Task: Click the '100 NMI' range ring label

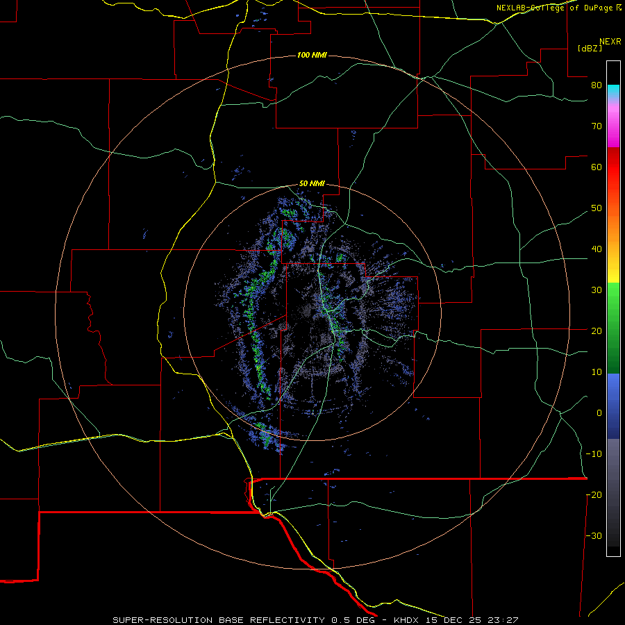Action: click(x=312, y=55)
